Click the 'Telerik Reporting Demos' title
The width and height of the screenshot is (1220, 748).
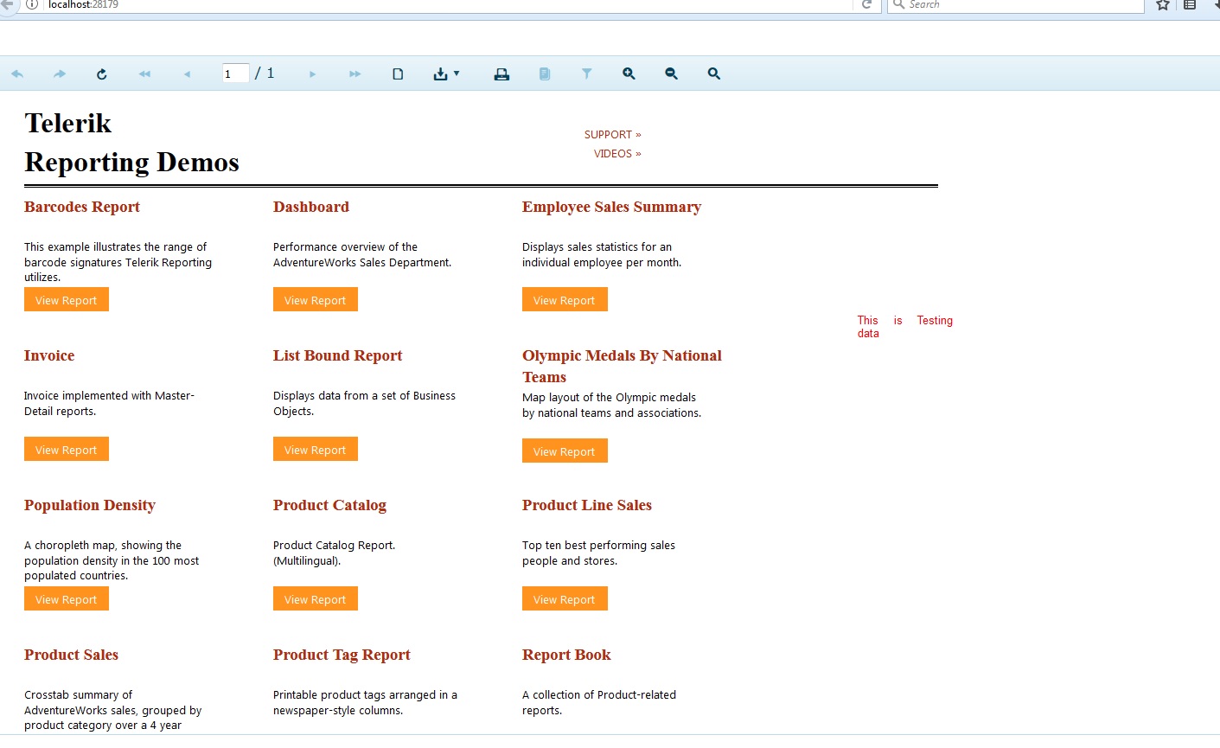click(x=131, y=143)
